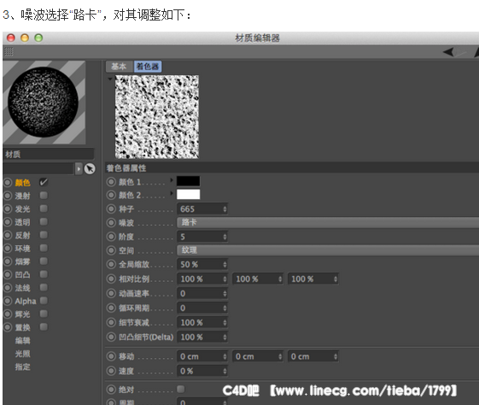Click the 材质 name field
This screenshot has width=479, height=405.
(49, 155)
